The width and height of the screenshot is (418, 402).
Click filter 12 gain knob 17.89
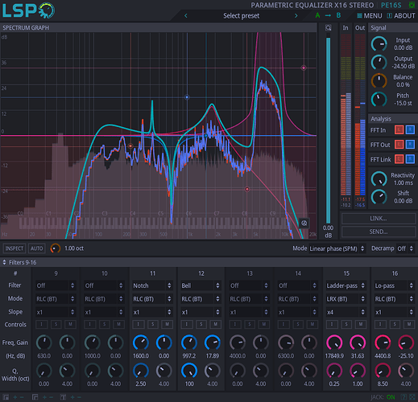point(213,343)
